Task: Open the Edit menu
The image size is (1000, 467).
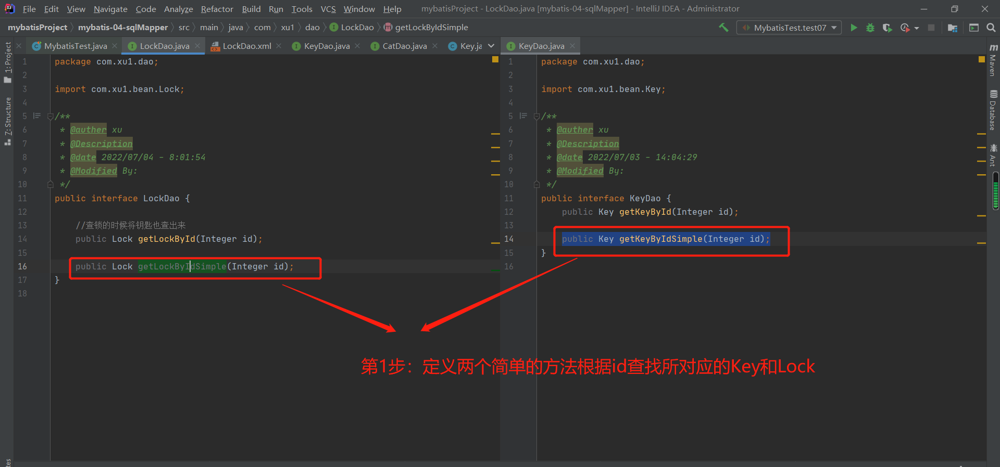Action: (x=51, y=9)
